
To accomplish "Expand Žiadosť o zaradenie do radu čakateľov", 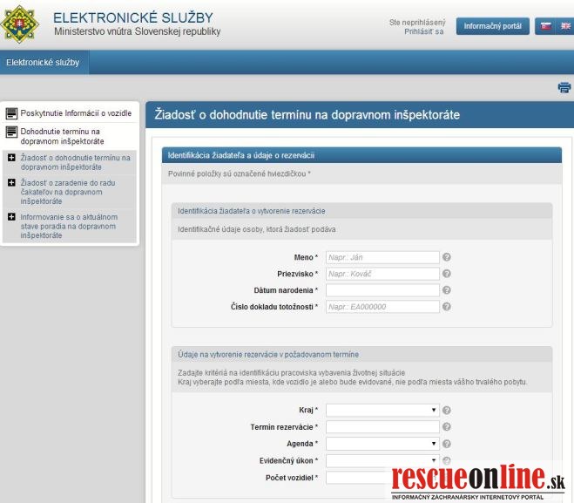I will pyautogui.click(x=11, y=183).
